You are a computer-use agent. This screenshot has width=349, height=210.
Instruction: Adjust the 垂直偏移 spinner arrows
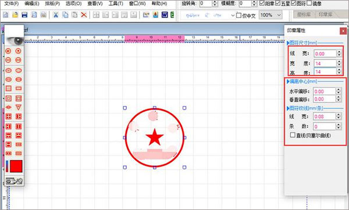(339, 99)
